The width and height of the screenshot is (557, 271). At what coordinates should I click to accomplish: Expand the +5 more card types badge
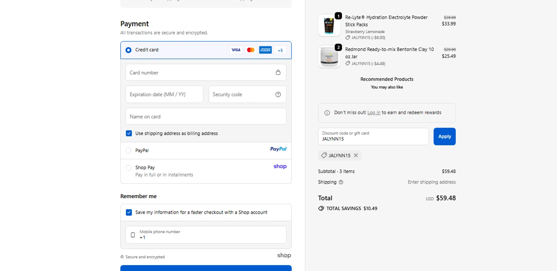tap(280, 50)
